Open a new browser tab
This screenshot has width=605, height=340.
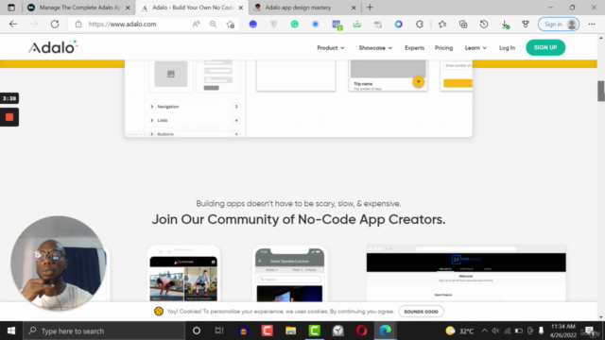(x=370, y=8)
